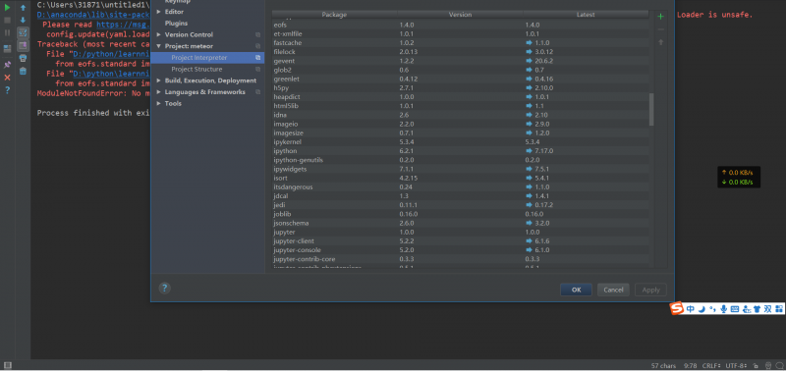
Task: Click the up arrow stack trace icon
Action: point(23,8)
